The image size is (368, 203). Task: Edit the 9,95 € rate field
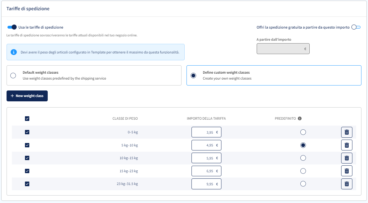[206, 184]
